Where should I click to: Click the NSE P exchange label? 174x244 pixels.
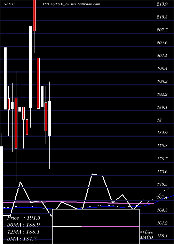click(x=9, y=4)
